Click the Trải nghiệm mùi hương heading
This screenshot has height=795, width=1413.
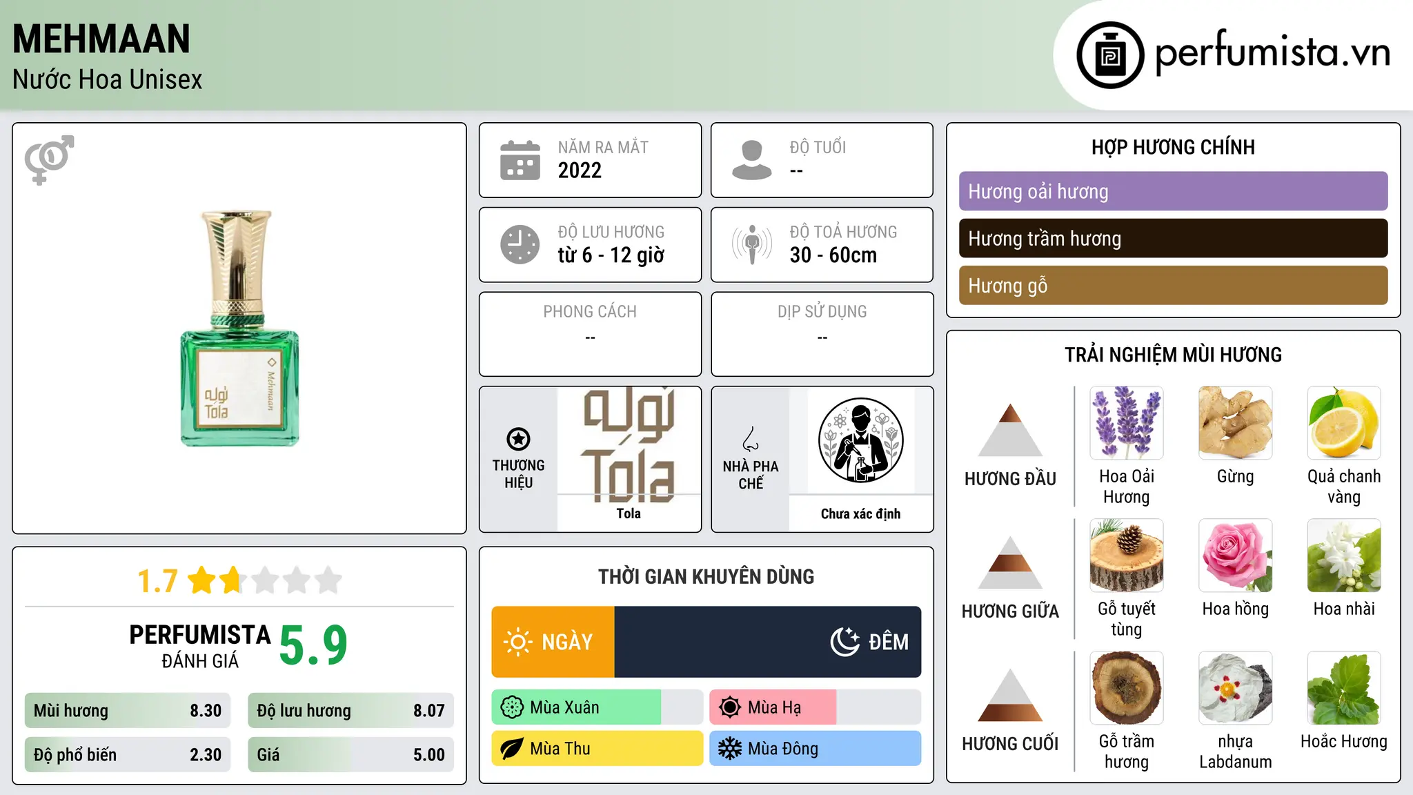1173,355
